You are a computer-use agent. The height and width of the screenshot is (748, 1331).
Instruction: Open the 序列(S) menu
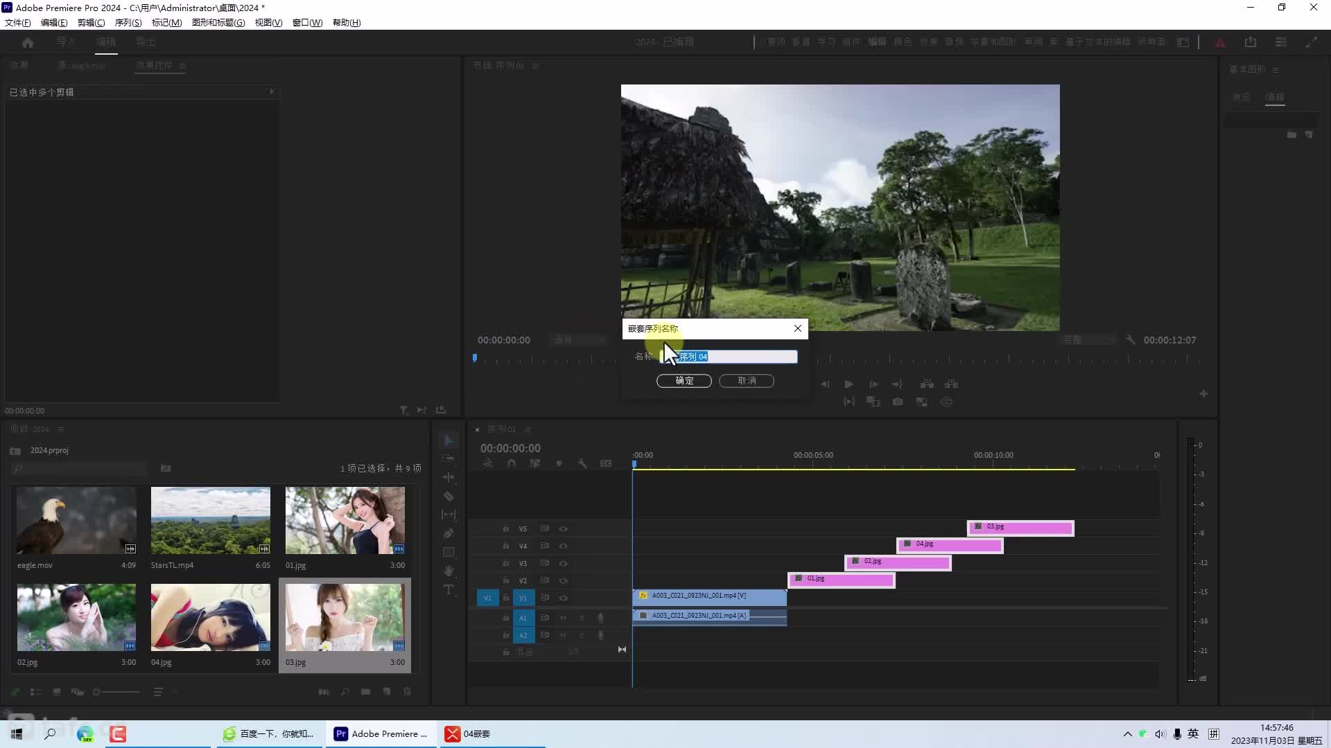point(128,23)
